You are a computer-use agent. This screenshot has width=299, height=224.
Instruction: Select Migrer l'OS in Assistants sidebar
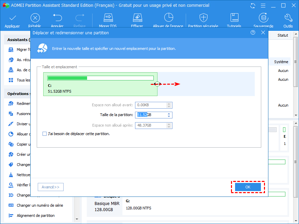point(19,50)
